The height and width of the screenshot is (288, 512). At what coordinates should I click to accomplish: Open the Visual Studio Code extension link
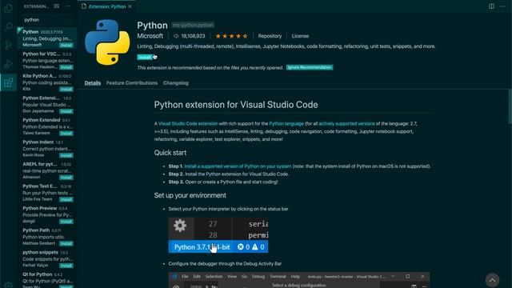[188, 124]
